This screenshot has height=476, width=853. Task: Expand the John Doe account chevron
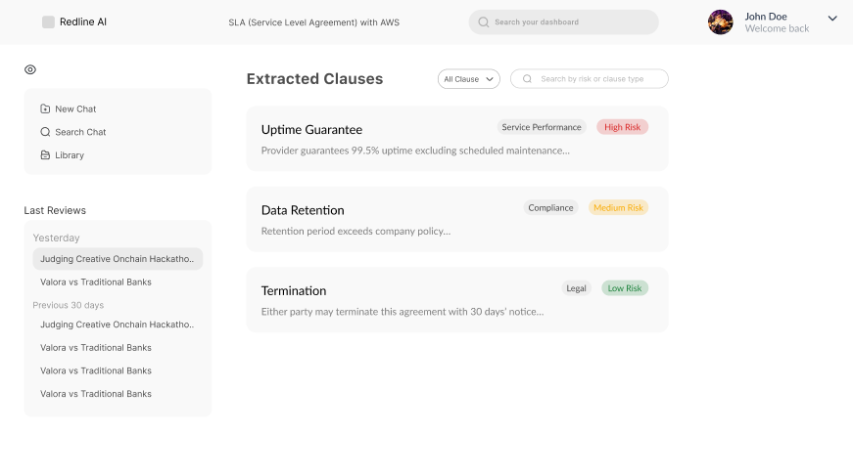point(832,18)
